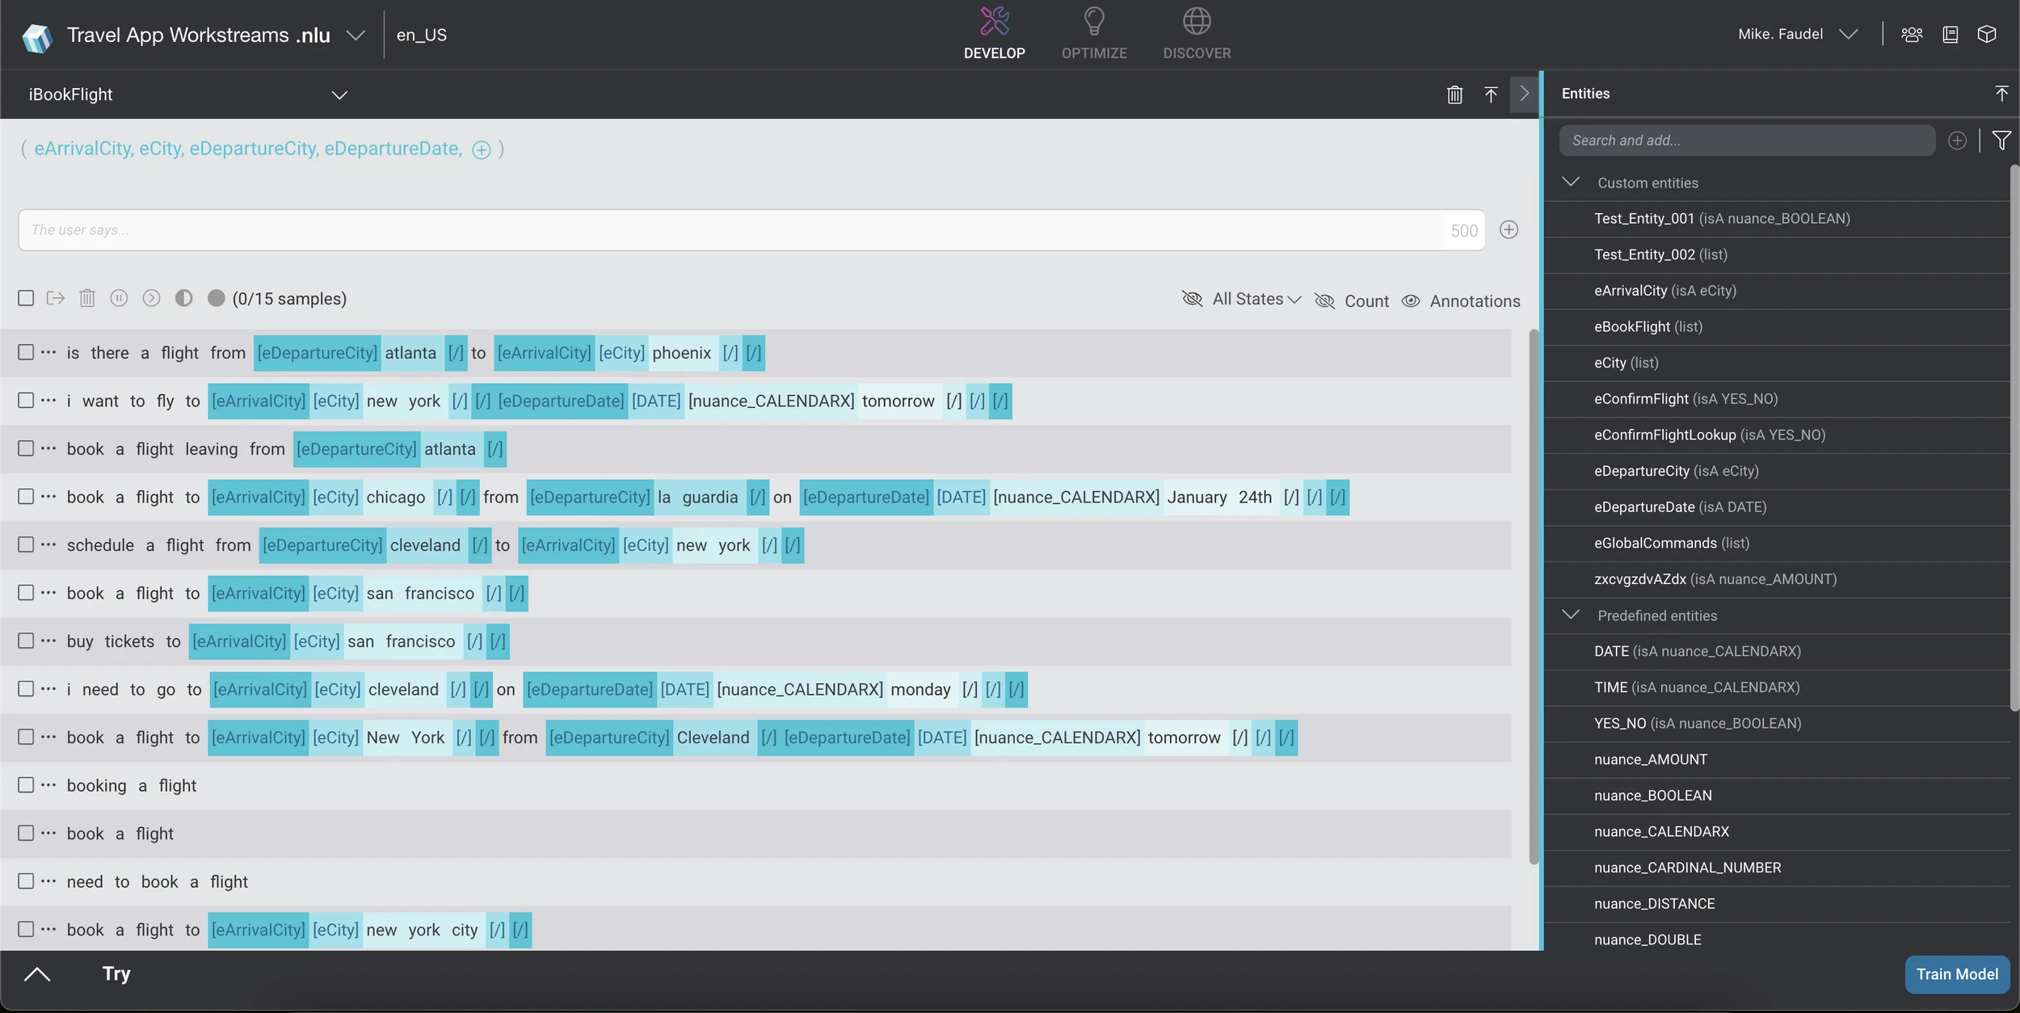Select the 'booking a flight' sample checkbox
The width and height of the screenshot is (2020, 1013).
coord(26,785)
